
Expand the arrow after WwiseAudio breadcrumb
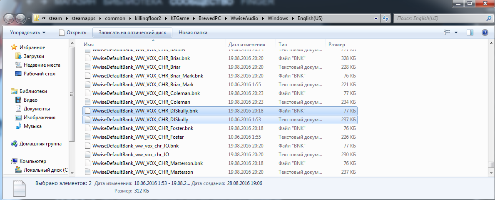[x=263, y=18]
